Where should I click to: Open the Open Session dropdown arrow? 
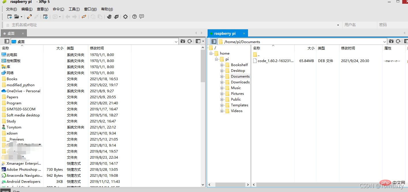pos(22,17)
